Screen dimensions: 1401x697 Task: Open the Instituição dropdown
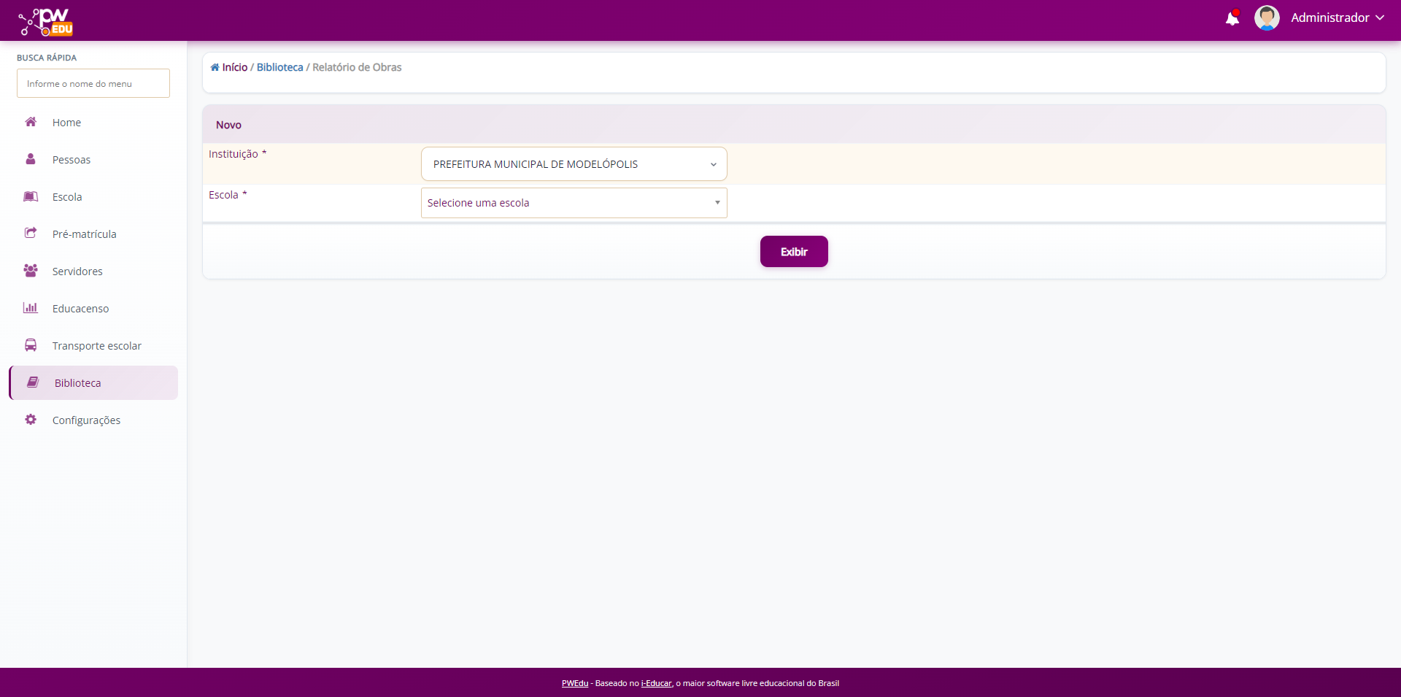click(574, 164)
